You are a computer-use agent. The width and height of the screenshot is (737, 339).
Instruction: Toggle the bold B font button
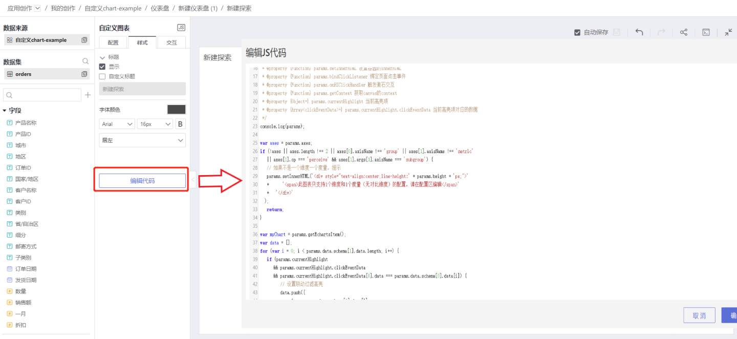coord(180,124)
